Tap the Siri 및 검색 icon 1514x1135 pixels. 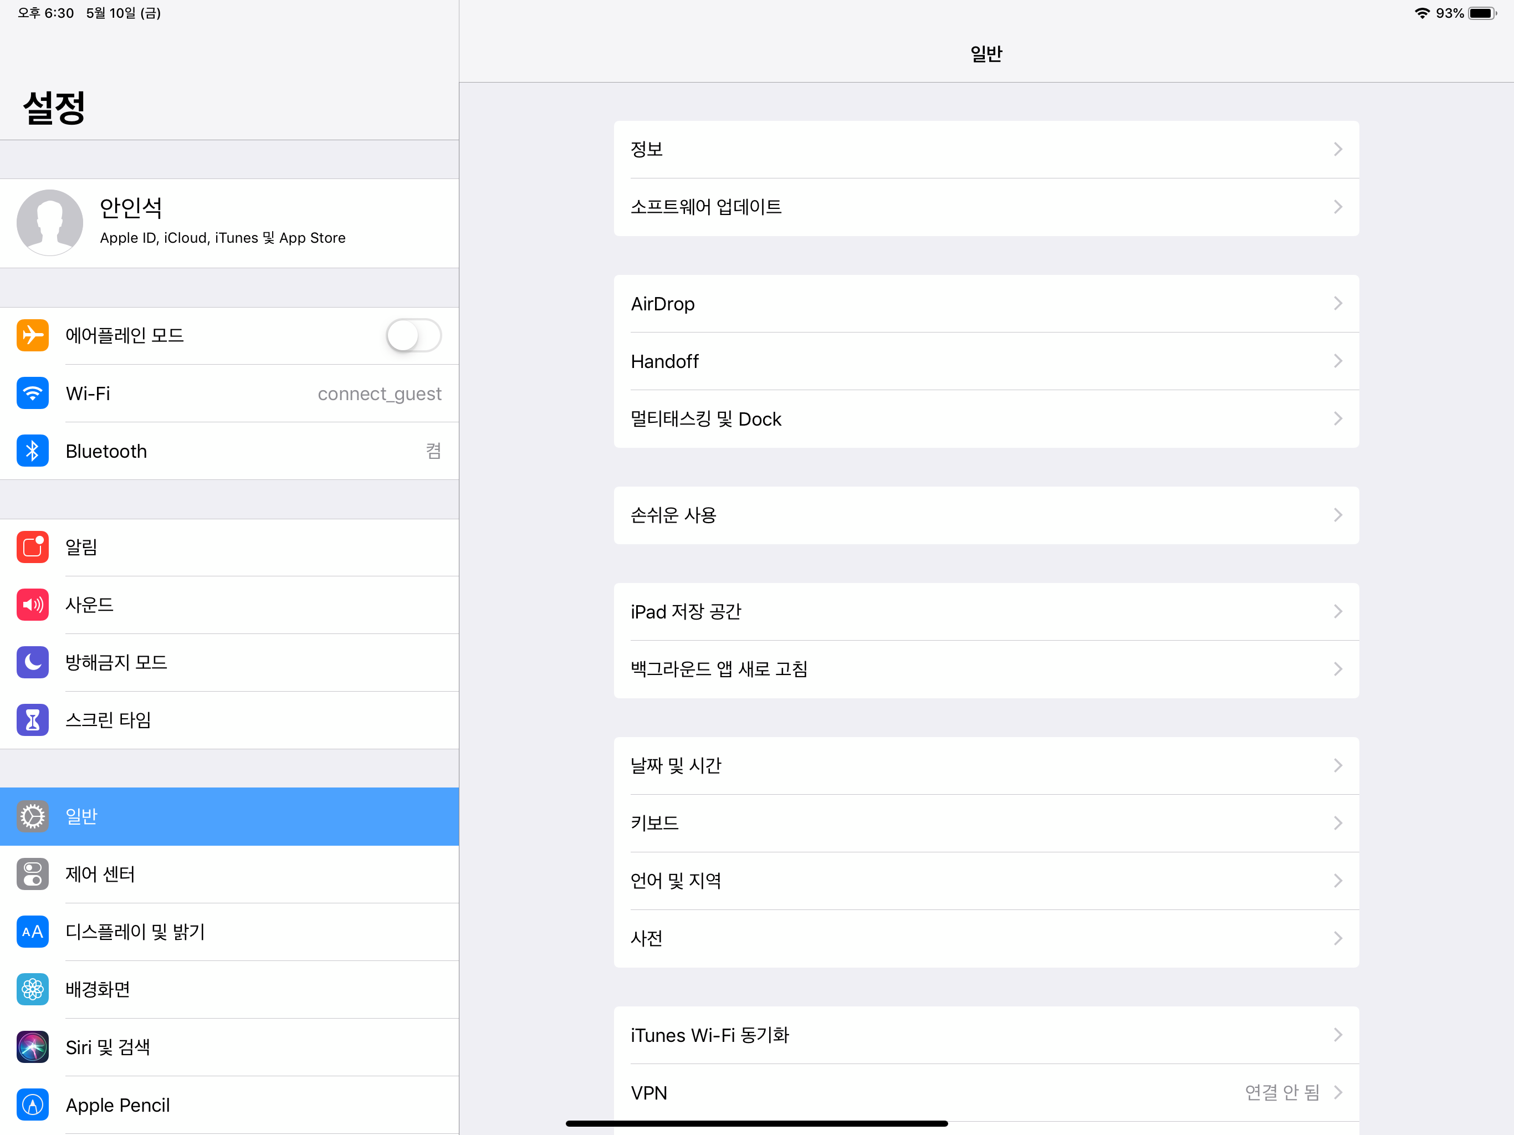click(x=32, y=1047)
